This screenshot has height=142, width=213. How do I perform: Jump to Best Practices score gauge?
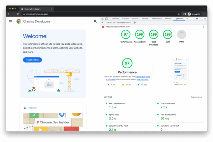click(154, 34)
